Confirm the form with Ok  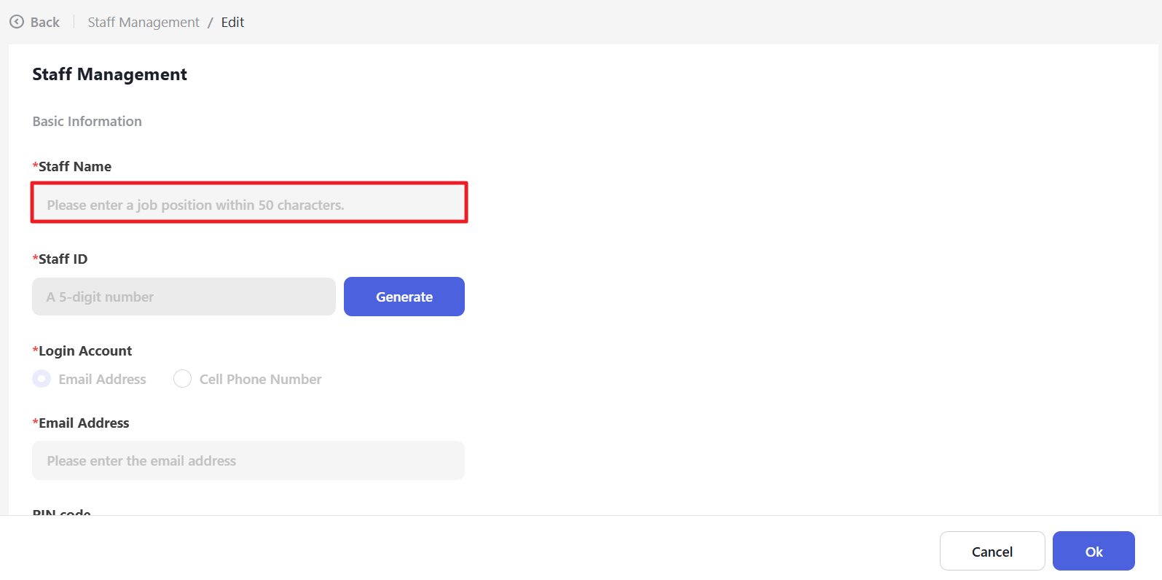(1093, 552)
